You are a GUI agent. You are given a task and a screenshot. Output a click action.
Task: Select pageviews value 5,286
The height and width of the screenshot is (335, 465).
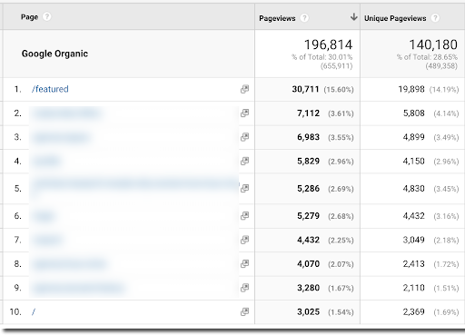pos(308,189)
